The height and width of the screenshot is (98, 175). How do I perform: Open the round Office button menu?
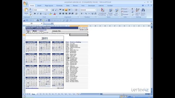coord(25,3)
